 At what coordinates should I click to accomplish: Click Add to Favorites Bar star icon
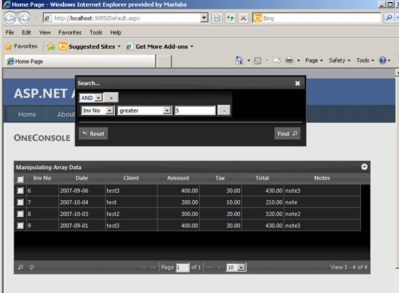click(x=51, y=47)
